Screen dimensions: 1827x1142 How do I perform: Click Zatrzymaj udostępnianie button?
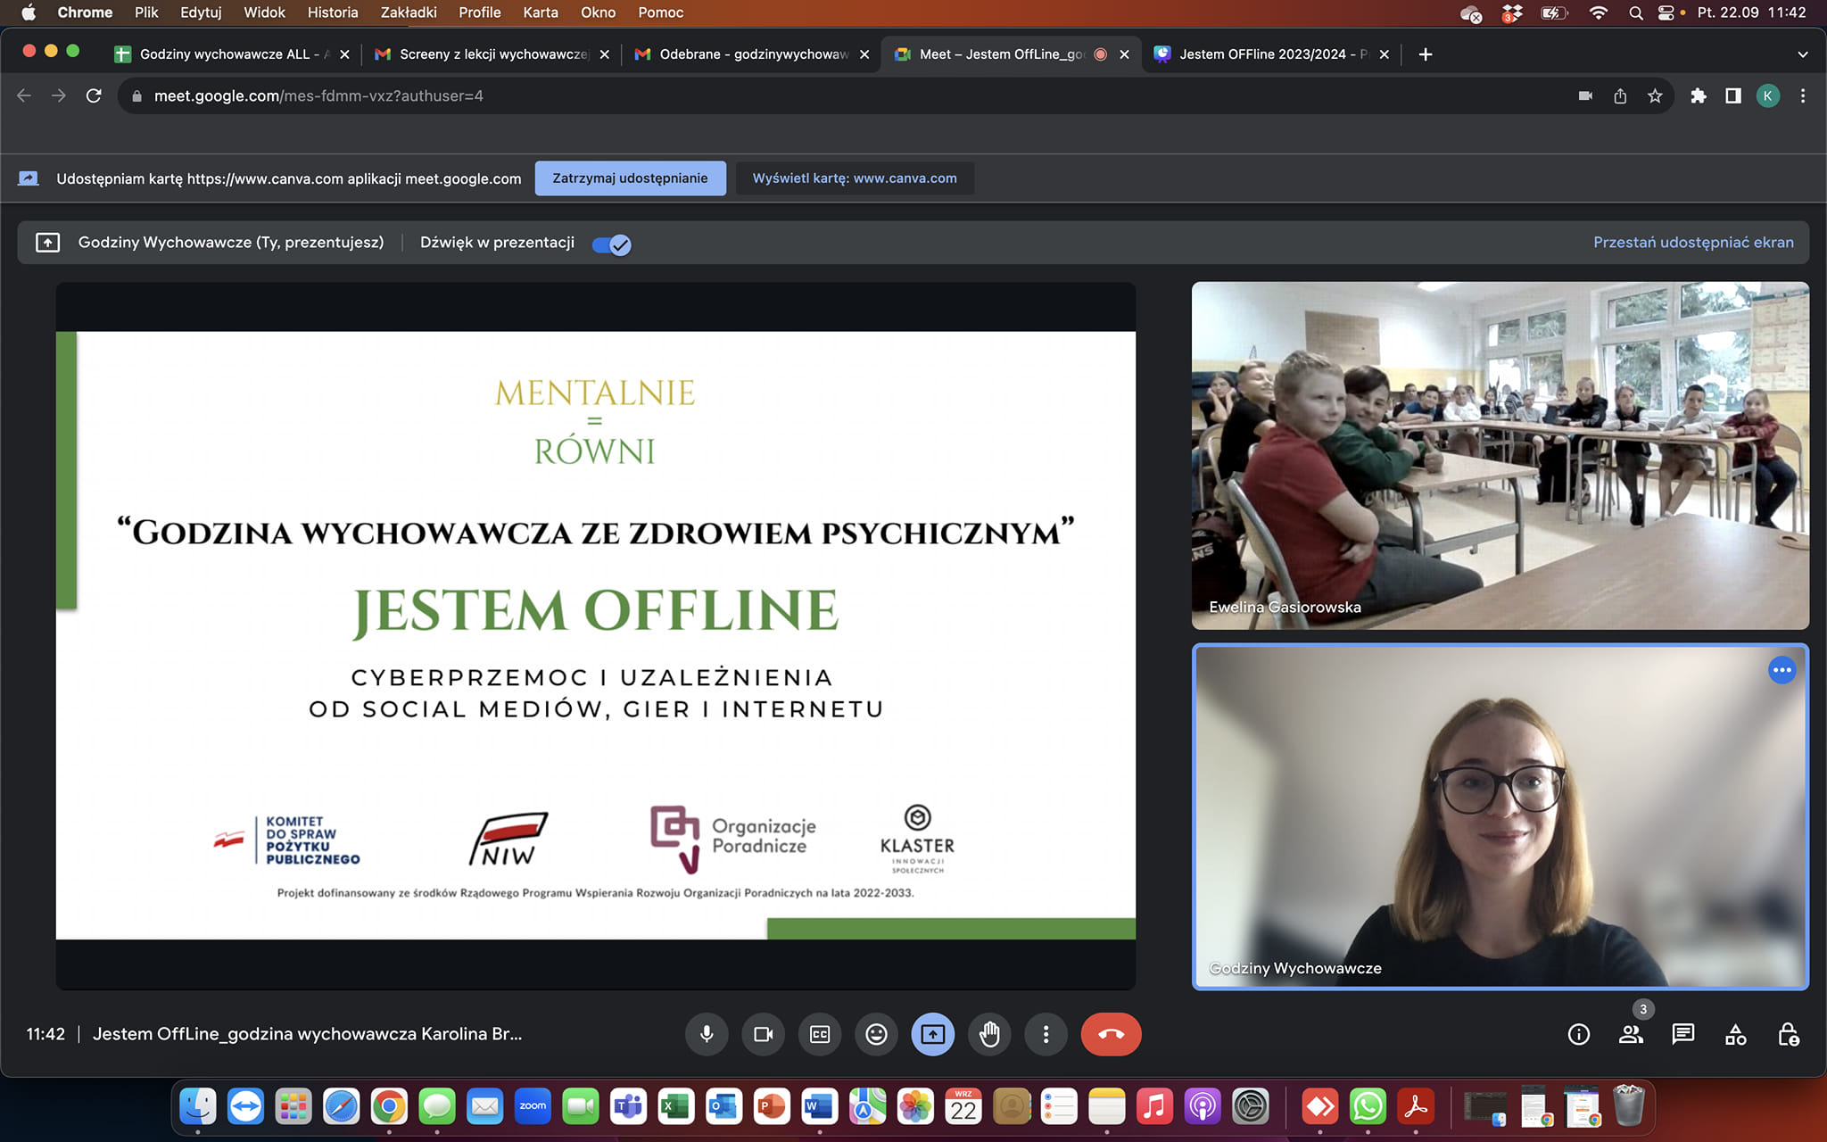coord(630,178)
